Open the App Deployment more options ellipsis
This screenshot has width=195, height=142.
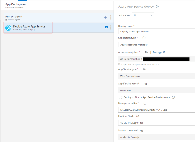(x=107, y=5)
